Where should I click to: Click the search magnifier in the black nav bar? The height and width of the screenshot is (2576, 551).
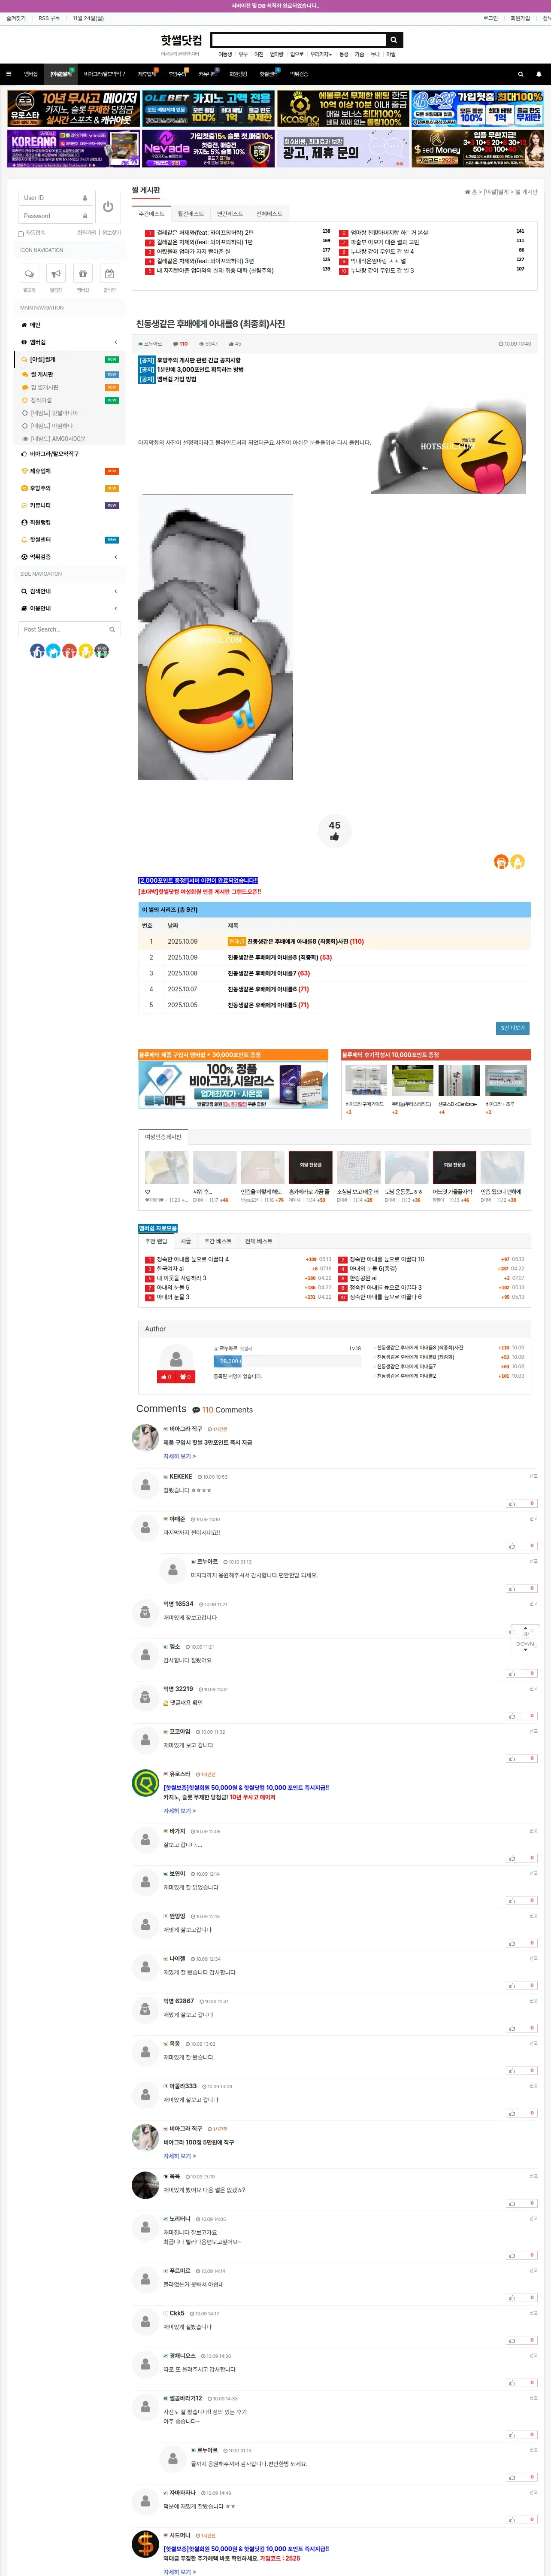point(520,74)
